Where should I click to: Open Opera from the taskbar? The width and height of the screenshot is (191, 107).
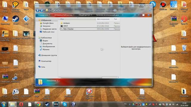pos(21,104)
